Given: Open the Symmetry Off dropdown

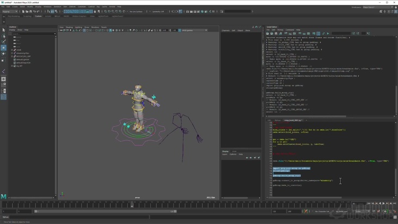Looking at the screenshot, I should (158, 11).
